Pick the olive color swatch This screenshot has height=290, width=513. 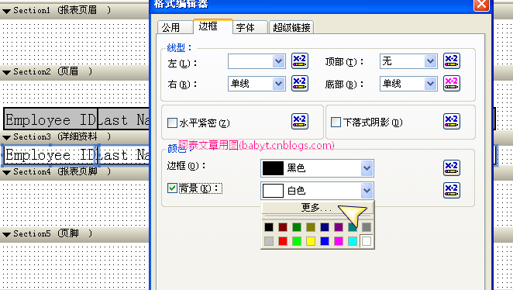coord(311,227)
